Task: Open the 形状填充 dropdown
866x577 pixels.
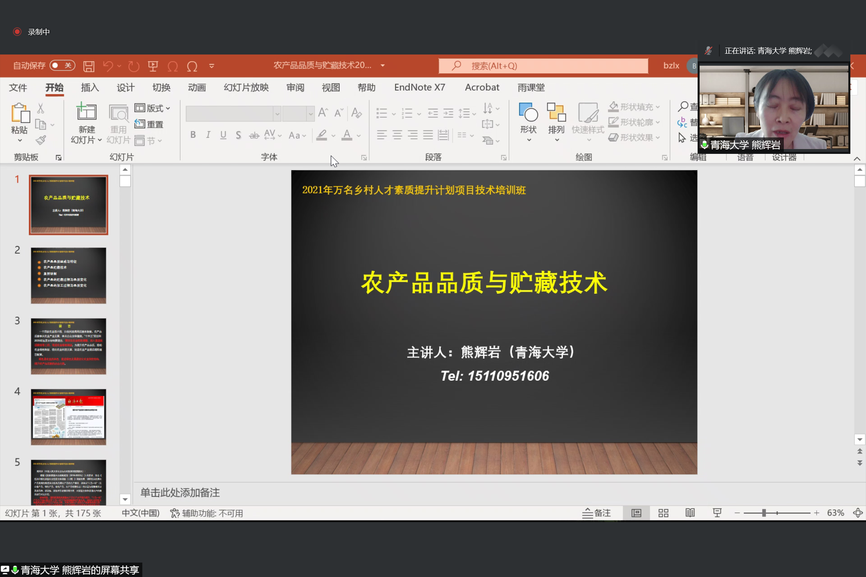Action: coord(634,107)
